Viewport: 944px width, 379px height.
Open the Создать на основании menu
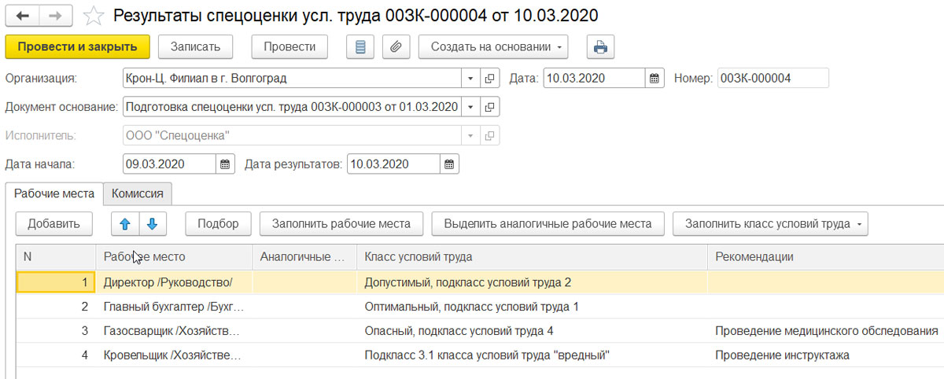coord(493,46)
